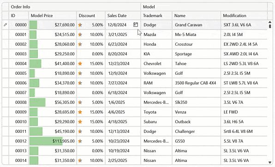275x167 pixels.
Task: Select the Name cell Grand Caravan
Action: point(197,25)
